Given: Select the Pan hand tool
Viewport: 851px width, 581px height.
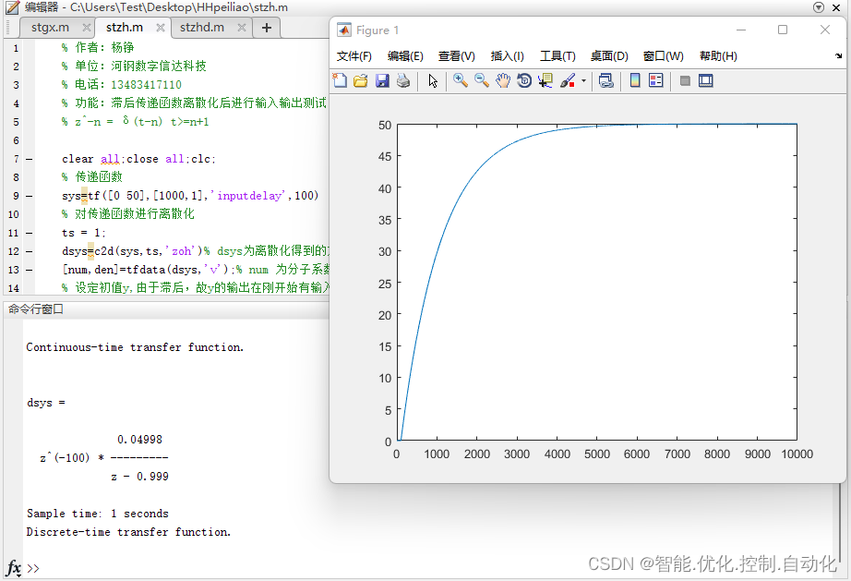Looking at the screenshot, I should pos(503,81).
